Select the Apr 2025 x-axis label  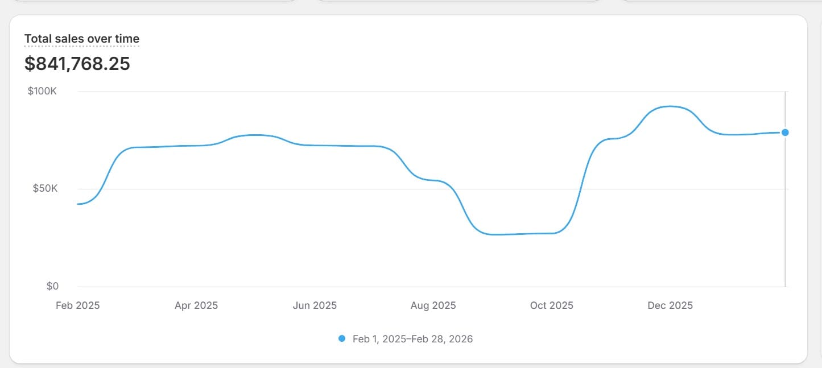pyautogui.click(x=196, y=305)
